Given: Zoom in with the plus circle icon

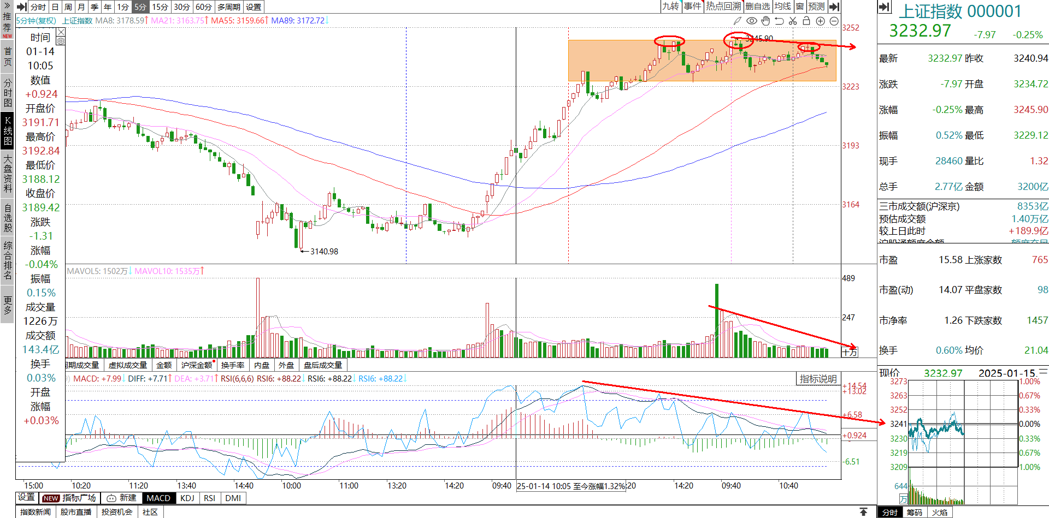Looking at the screenshot, I should (x=820, y=21).
